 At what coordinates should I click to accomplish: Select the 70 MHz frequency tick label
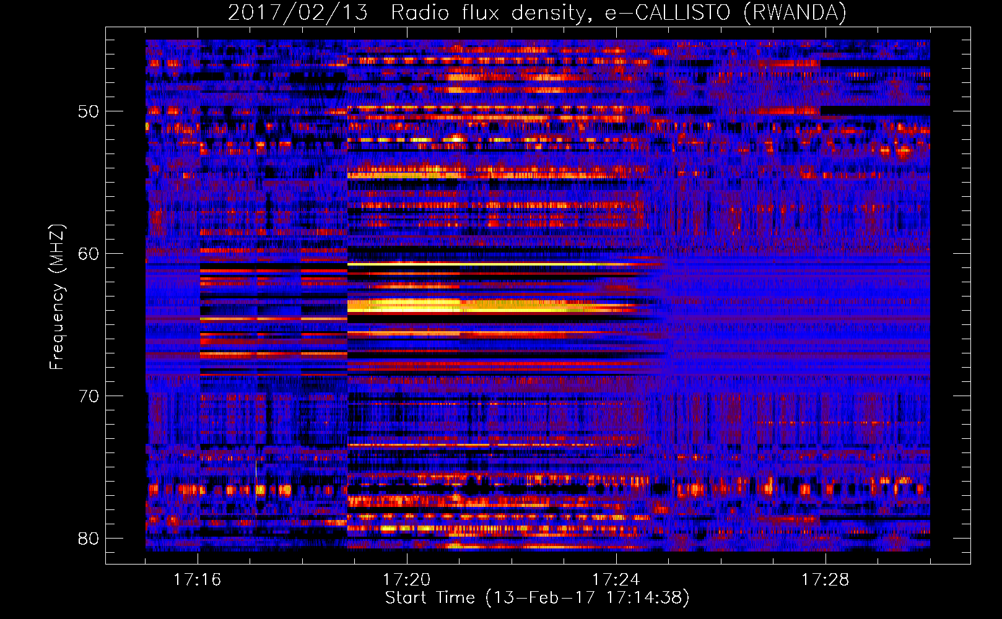point(89,396)
